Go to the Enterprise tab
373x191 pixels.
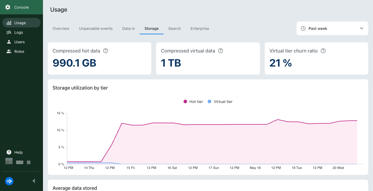(x=200, y=29)
